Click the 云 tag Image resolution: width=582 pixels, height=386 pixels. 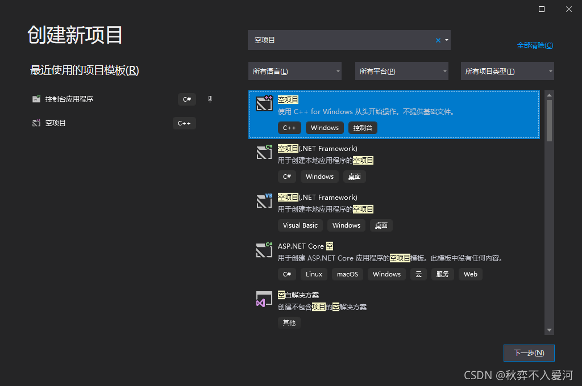tap(419, 274)
